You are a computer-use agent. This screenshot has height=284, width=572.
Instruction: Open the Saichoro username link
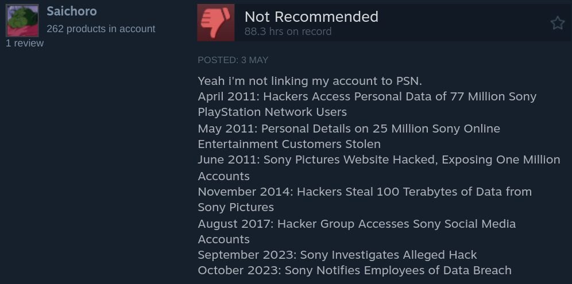coord(71,11)
